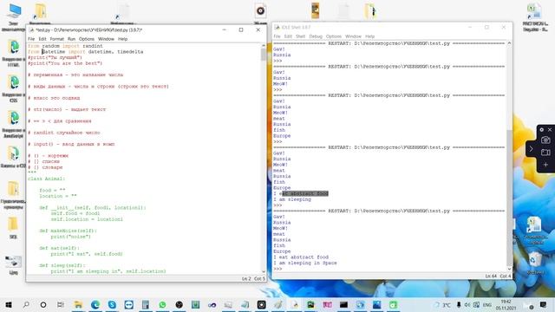Select This PC desktop icon
555x312 pixels.
(x=14, y=17)
